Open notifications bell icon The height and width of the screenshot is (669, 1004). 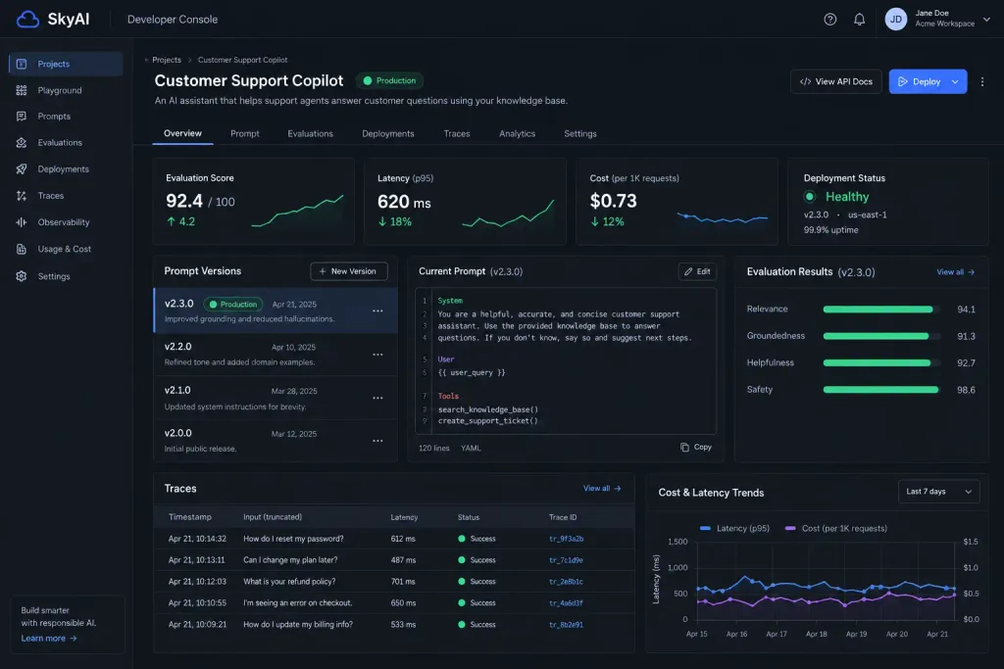[859, 20]
